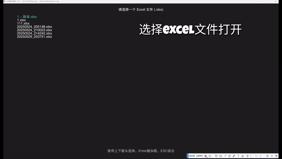The image size is (282, 159).
Task: Select the text annotation tool
Action: [x=238, y=156]
